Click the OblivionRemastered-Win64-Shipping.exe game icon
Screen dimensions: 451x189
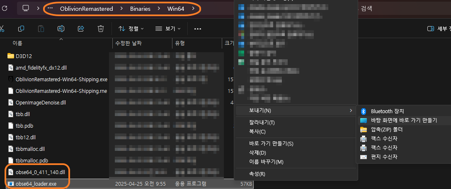11,79
